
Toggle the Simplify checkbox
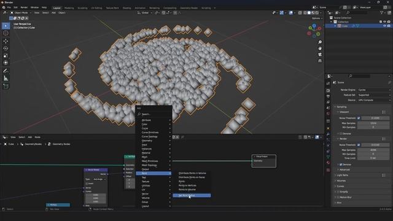[338, 192]
